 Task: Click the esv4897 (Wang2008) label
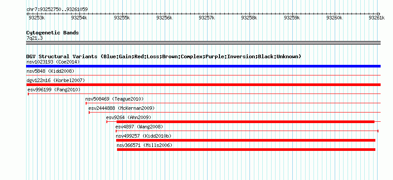click(139, 127)
